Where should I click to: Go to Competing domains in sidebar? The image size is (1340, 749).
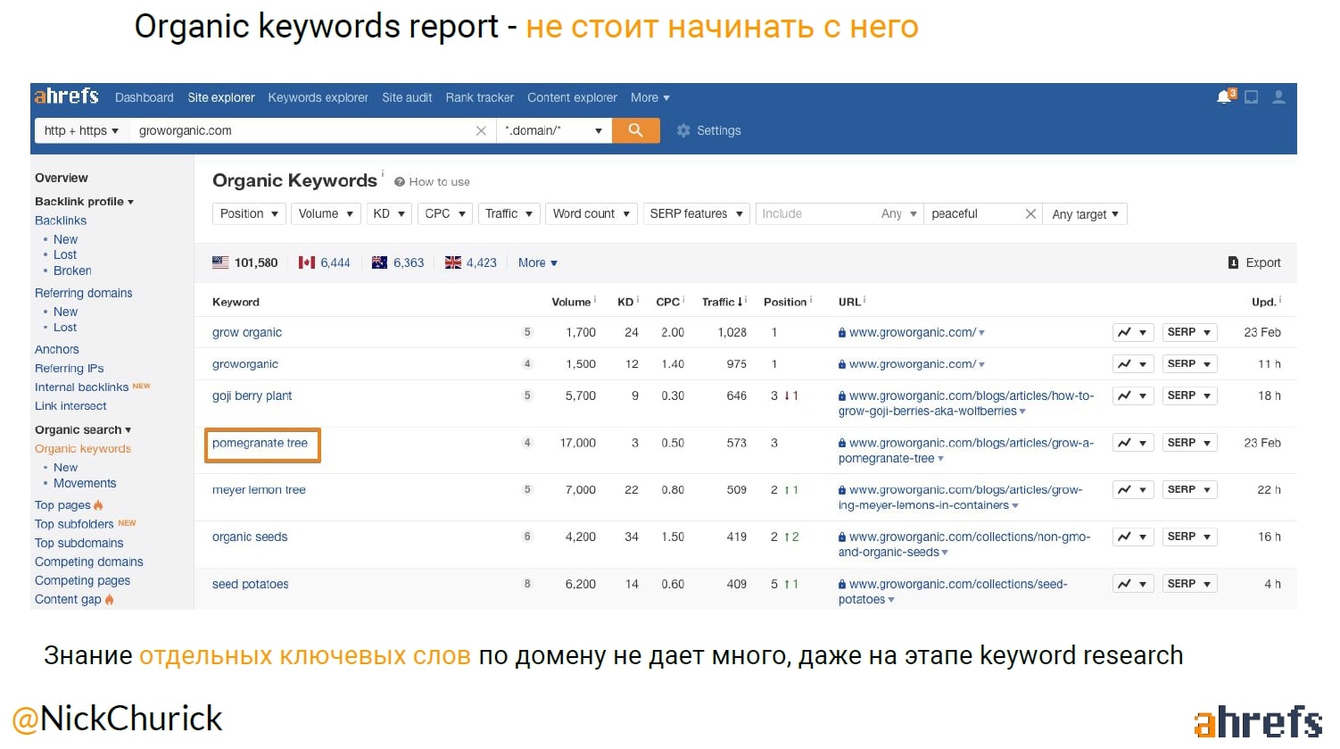[88, 562]
